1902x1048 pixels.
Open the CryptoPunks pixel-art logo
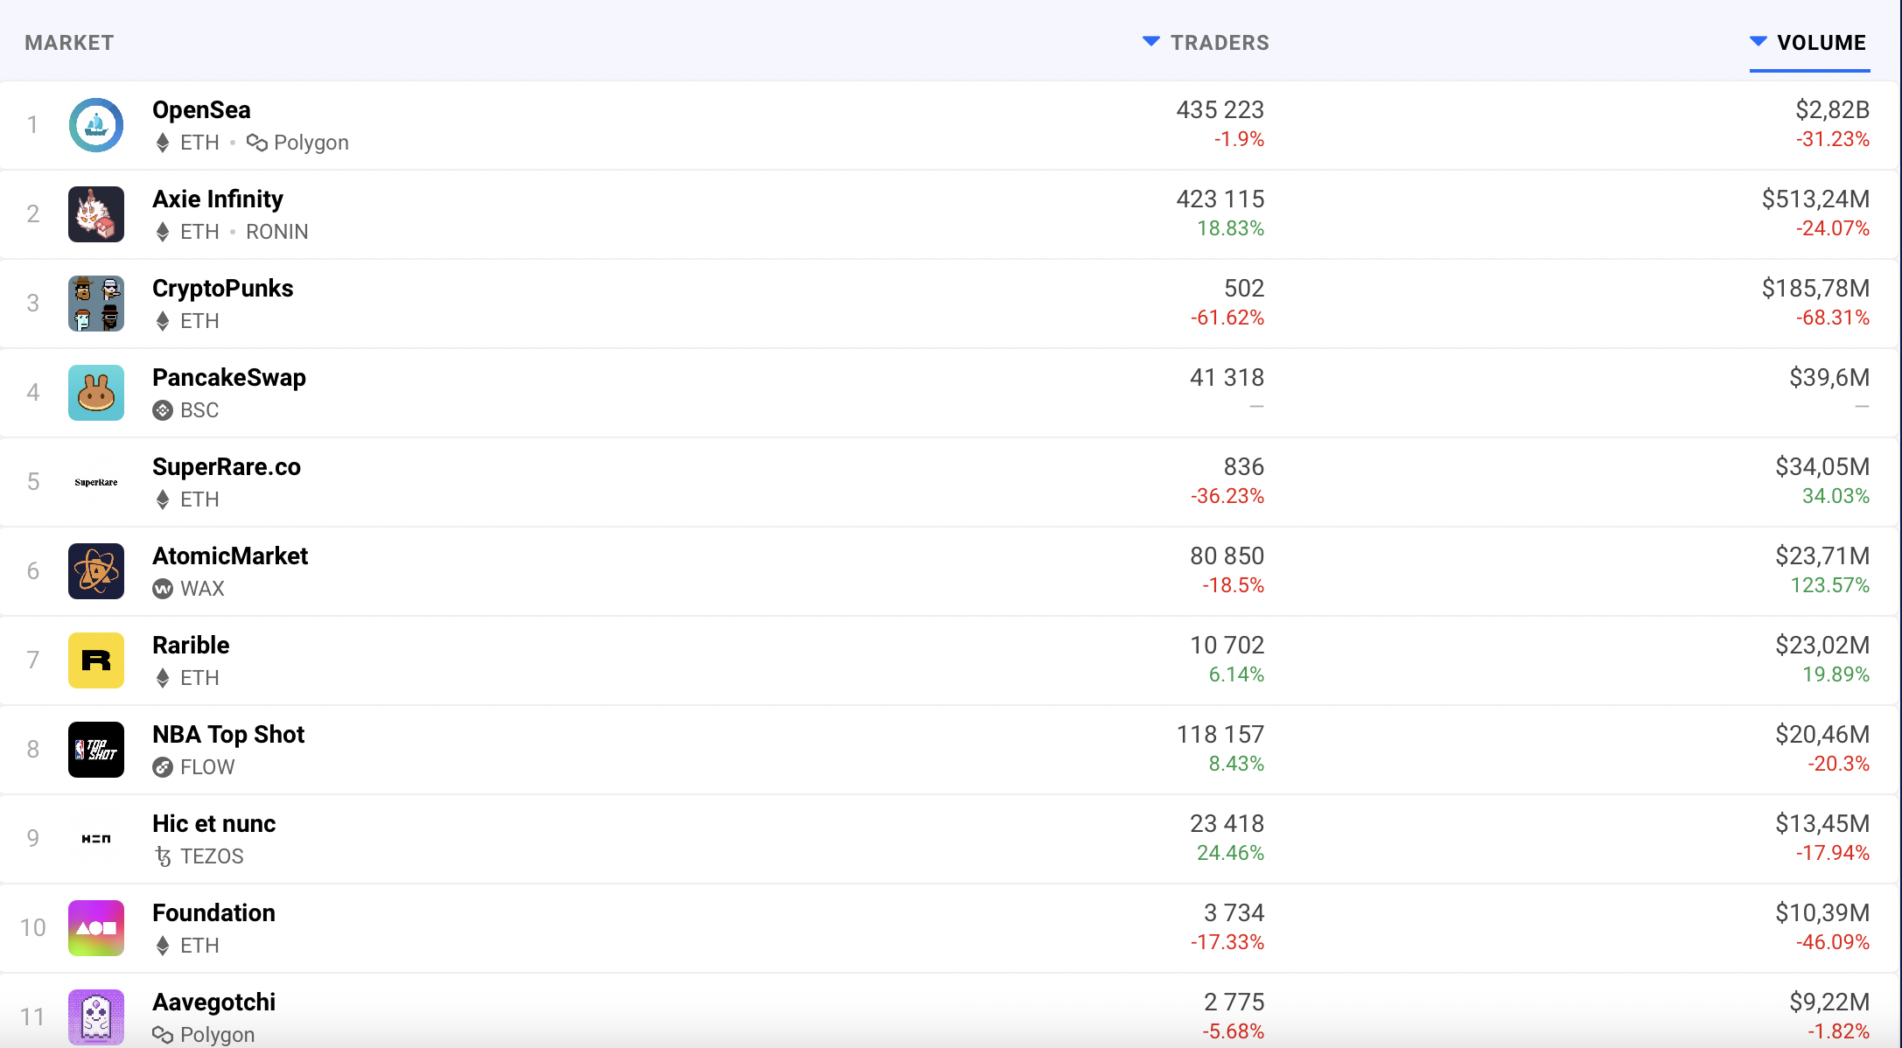click(x=96, y=304)
